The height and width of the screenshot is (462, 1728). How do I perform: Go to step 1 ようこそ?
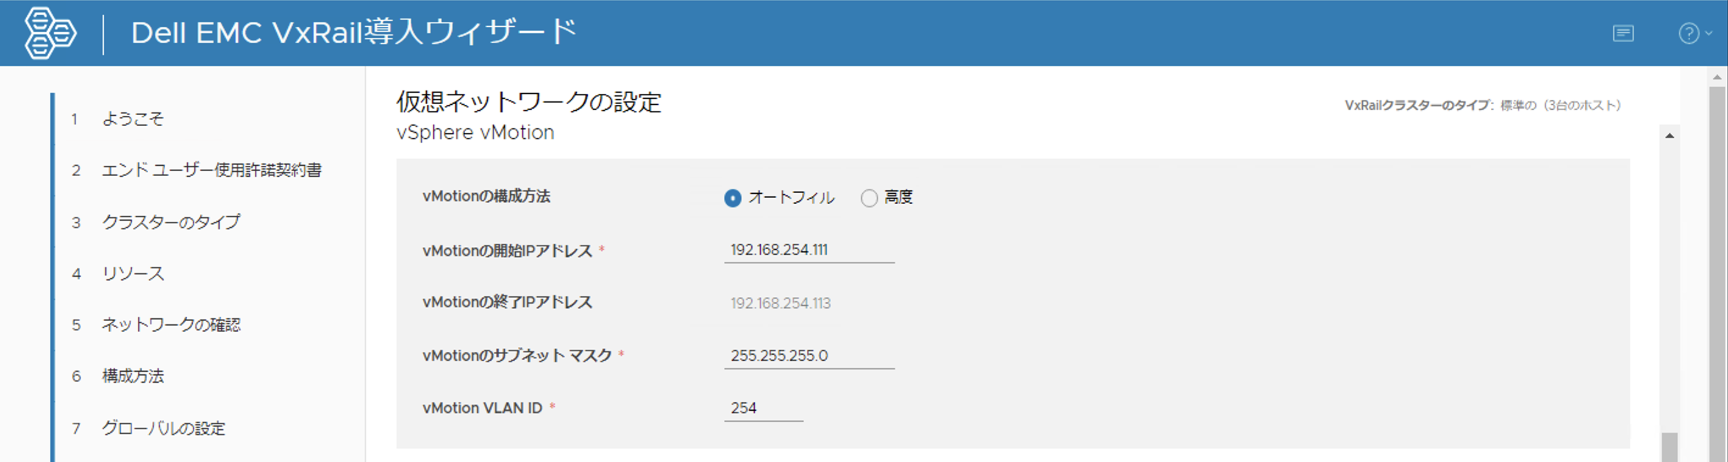coord(132,119)
